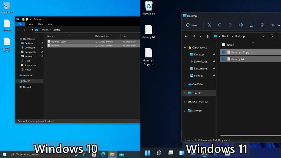Click Rename icon in Windows 11 Explorer toolbar
This screenshot has height=158, width=281.
pyautogui.click(x=241, y=25)
